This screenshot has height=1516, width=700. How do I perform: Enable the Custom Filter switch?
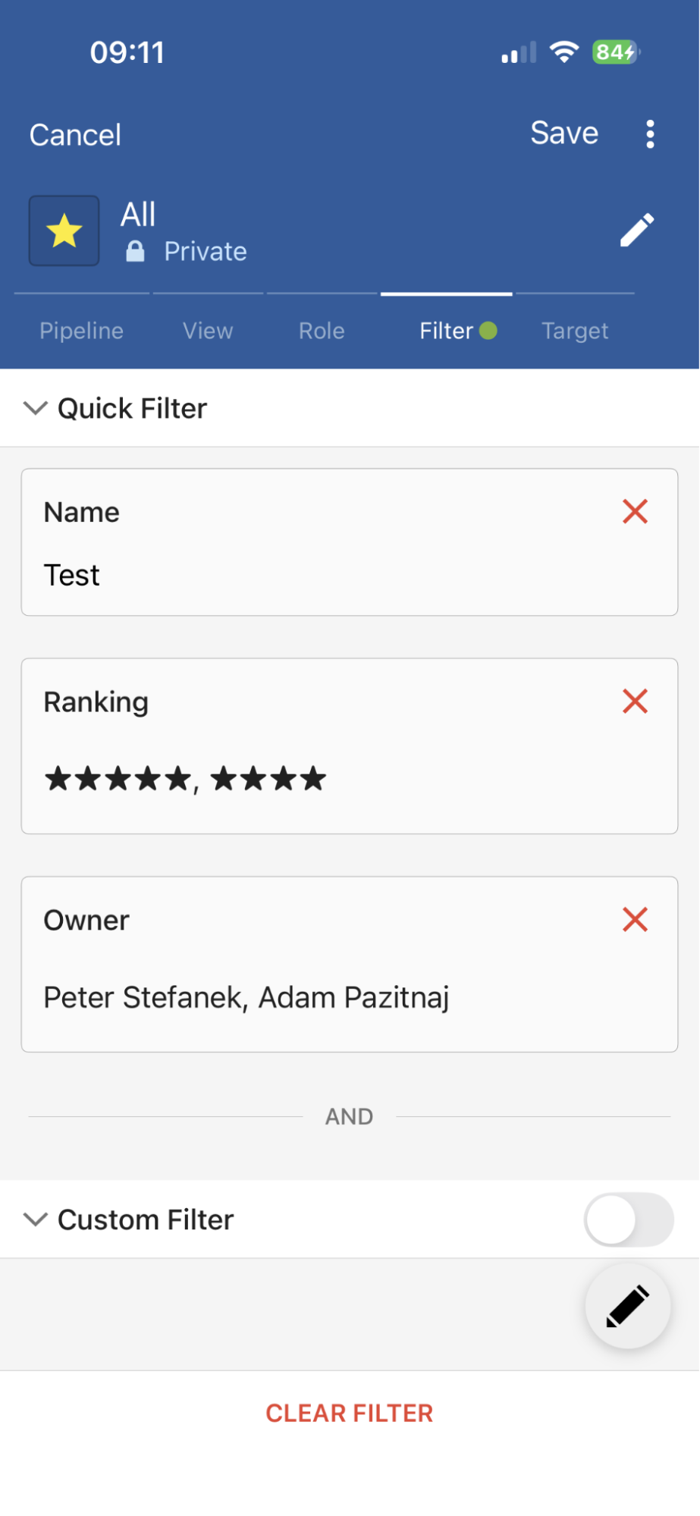[628, 1219]
